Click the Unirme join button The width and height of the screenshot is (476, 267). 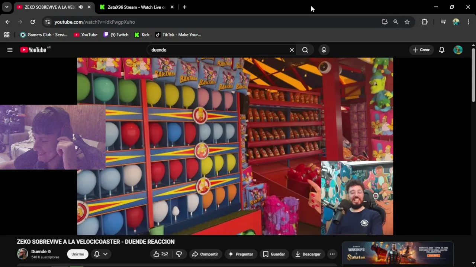point(78,254)
